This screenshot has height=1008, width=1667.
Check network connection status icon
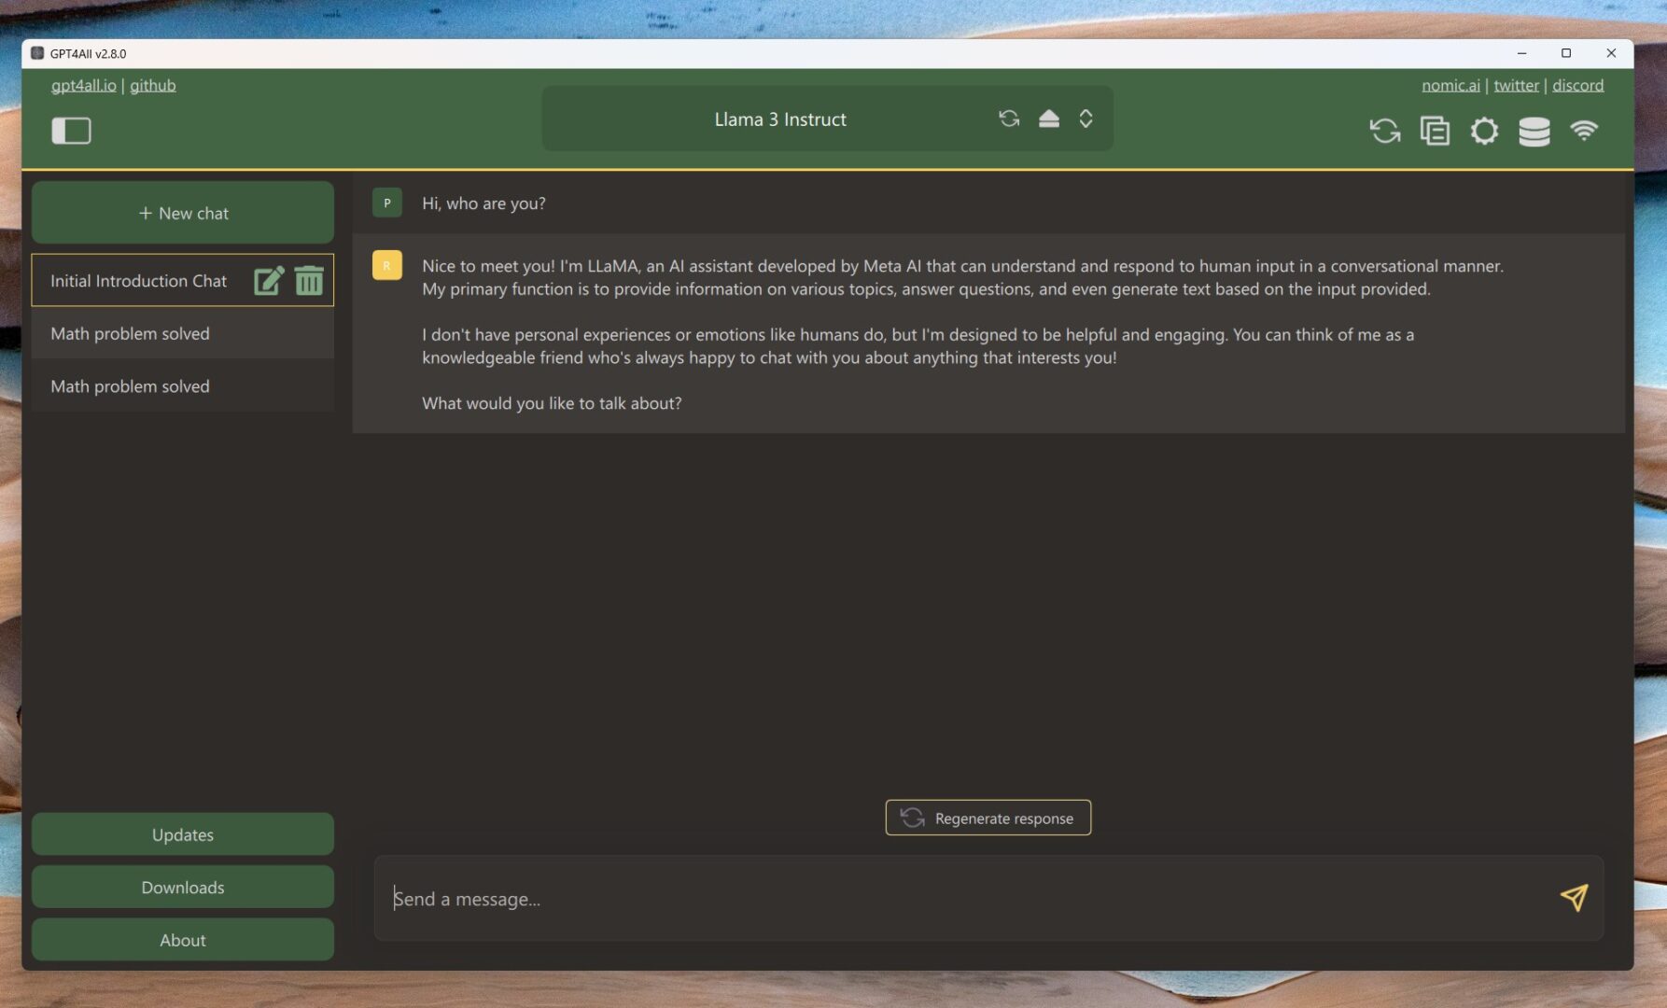(1585, 131)
